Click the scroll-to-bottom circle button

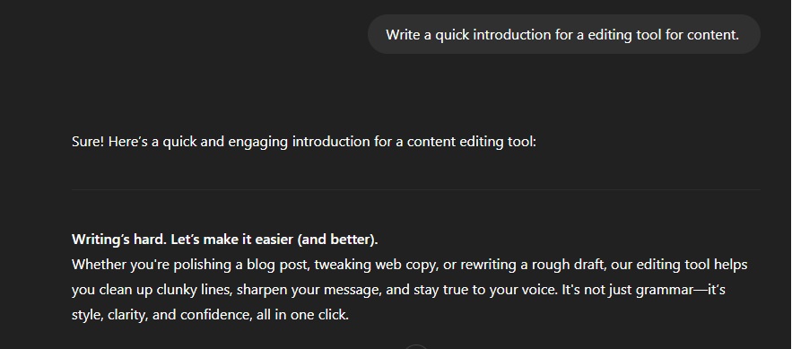pyautogui.click(x=417, y=347)
